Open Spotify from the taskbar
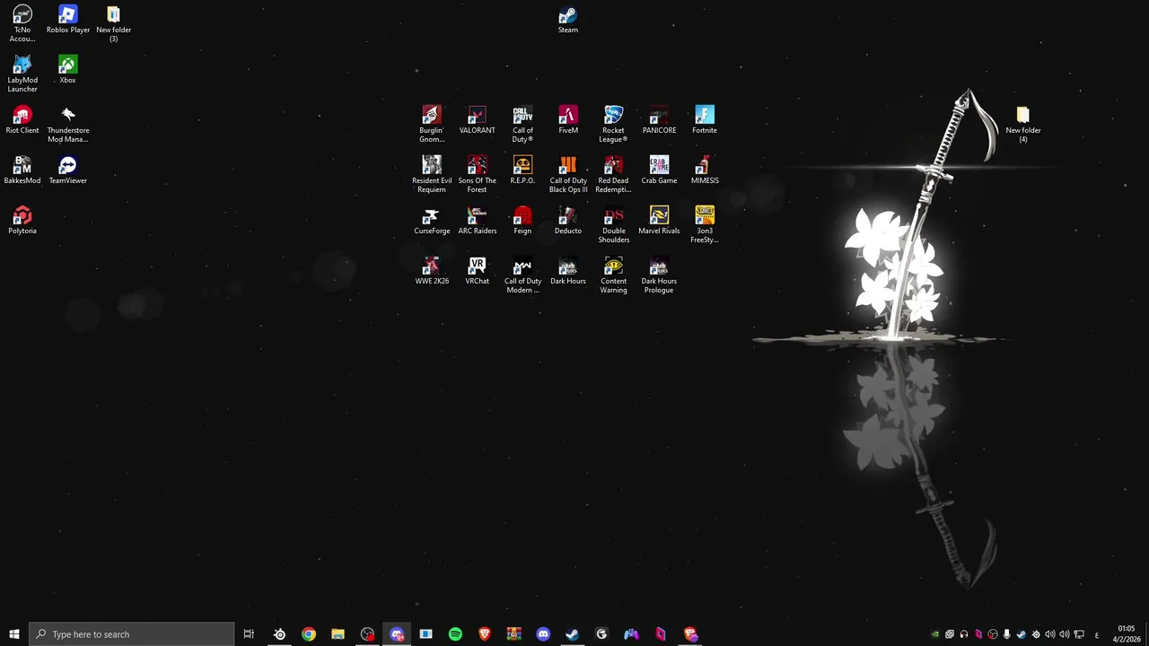 pyautogui.click(x=455, y=634)
